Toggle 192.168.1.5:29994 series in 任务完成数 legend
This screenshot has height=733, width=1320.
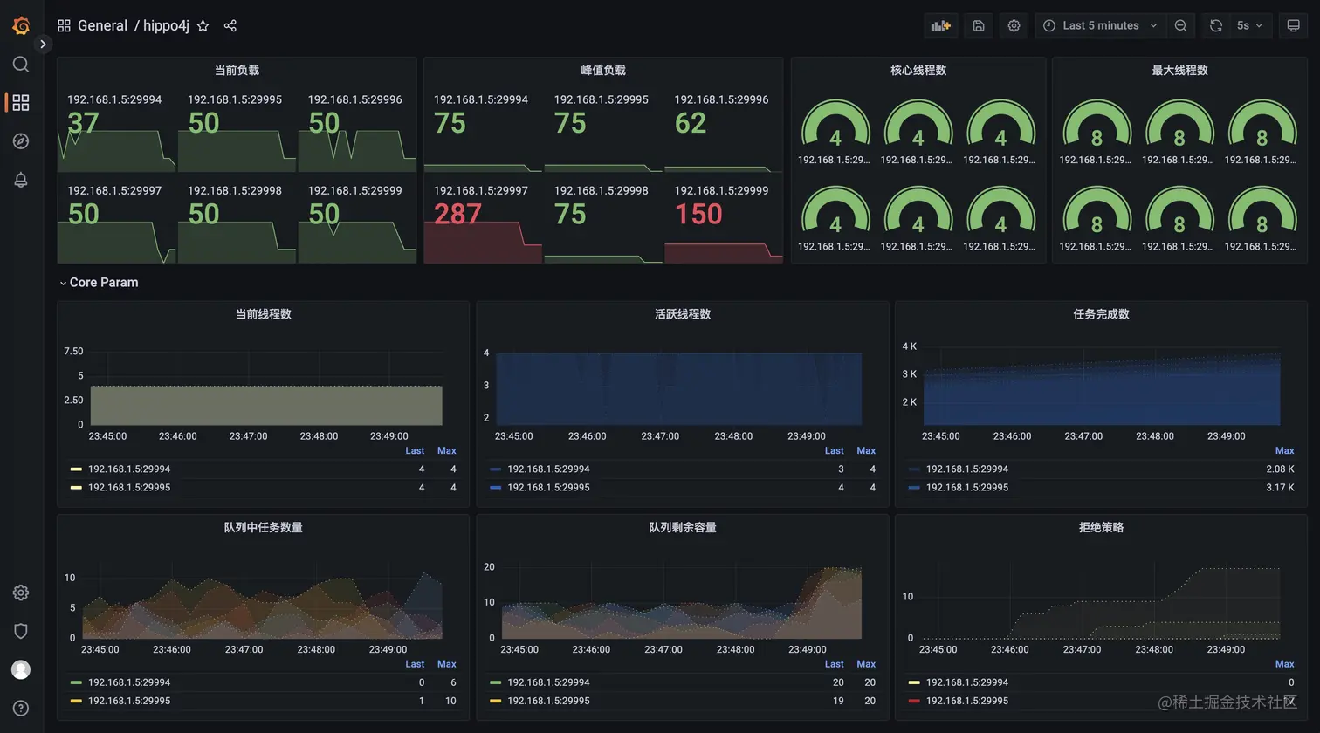pyautogui.click(x=967, y=469)
